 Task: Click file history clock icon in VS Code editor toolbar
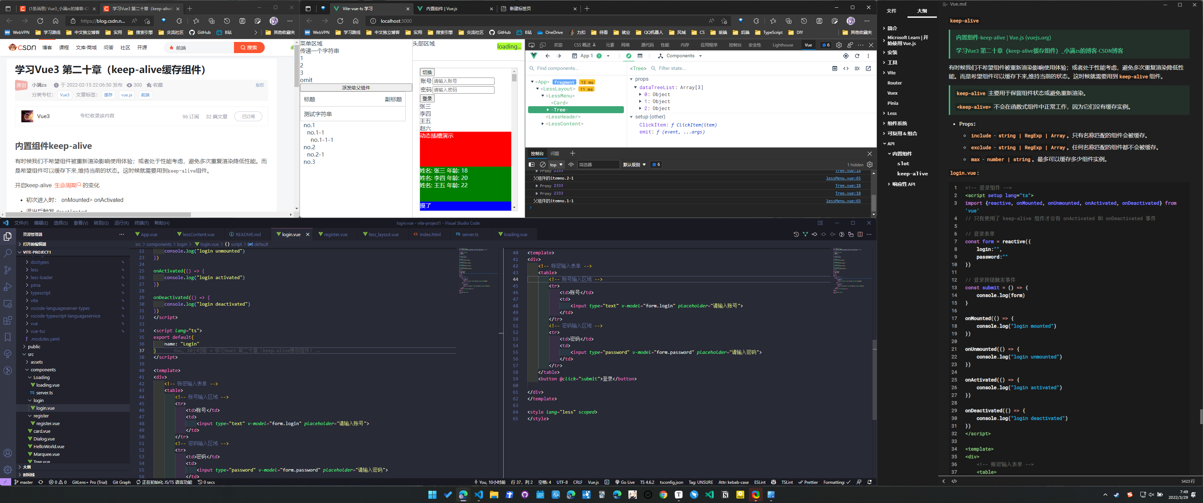coord(796,234)
